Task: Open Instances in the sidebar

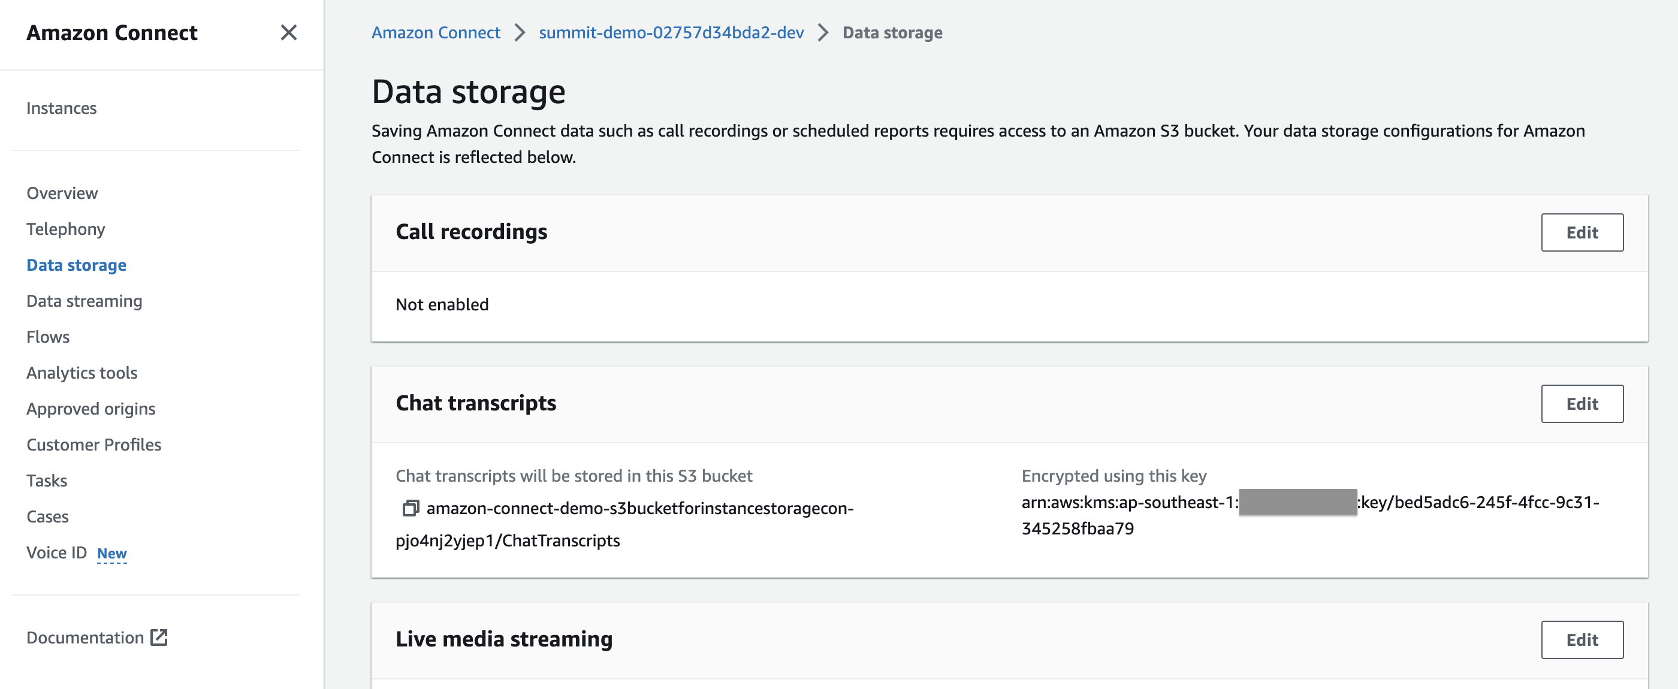Action: (61, 108)
